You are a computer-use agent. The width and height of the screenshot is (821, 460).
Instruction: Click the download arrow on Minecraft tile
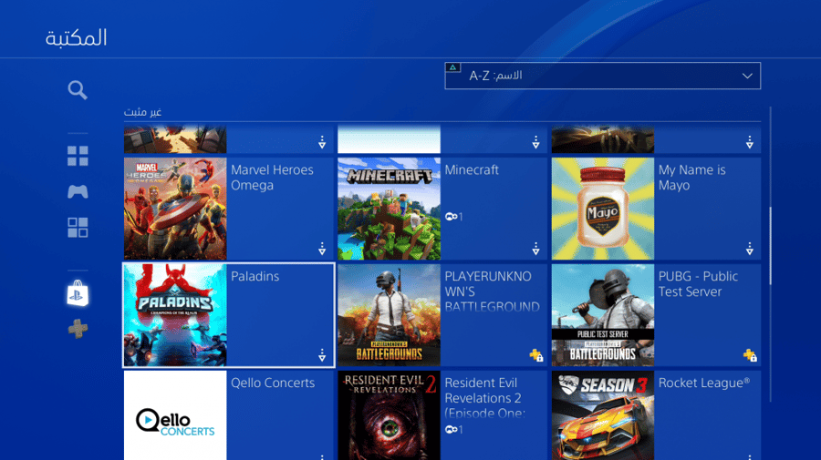coord(535,249)
